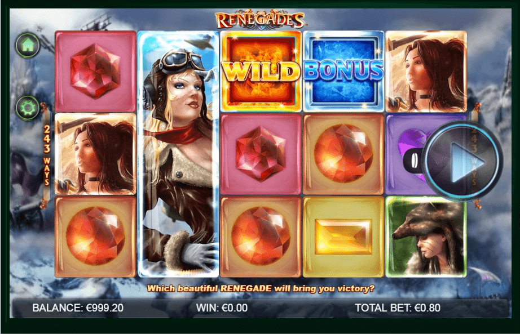Screen dimensions: 520x334
Task: Click the TOTAL BET amount display
Action: point(398,308)
